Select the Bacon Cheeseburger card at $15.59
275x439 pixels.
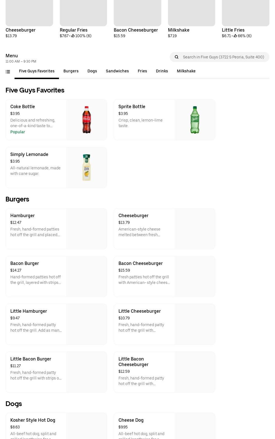[x=164, y=276]
